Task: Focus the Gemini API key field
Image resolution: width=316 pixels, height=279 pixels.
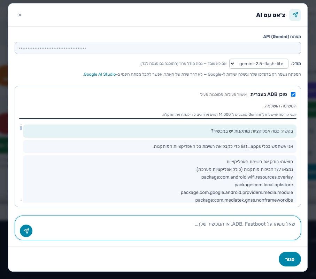Action: [x=158, y=48]
